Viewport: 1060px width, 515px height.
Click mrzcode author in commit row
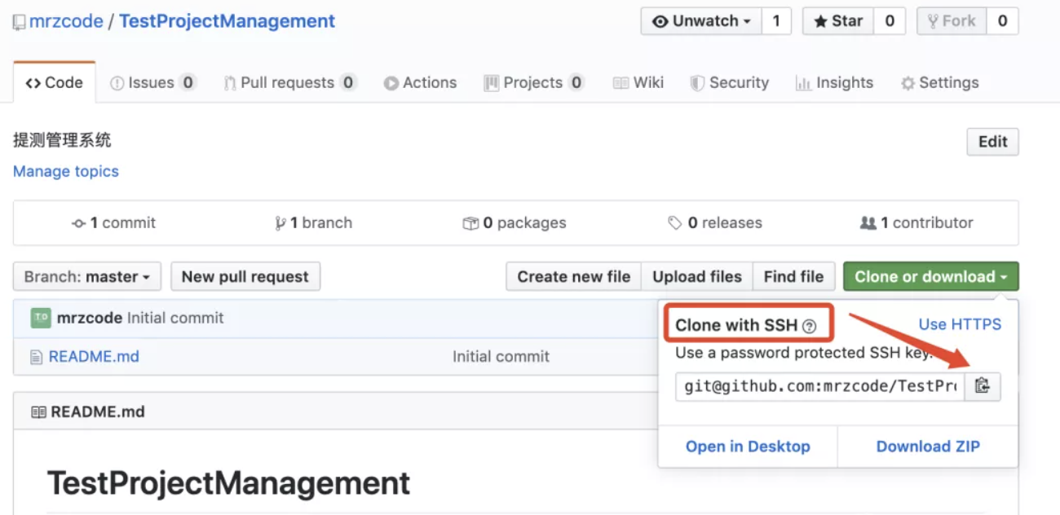[x=90, y=318]
